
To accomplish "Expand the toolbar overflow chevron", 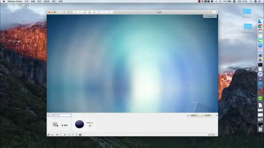I will [112, 12].
